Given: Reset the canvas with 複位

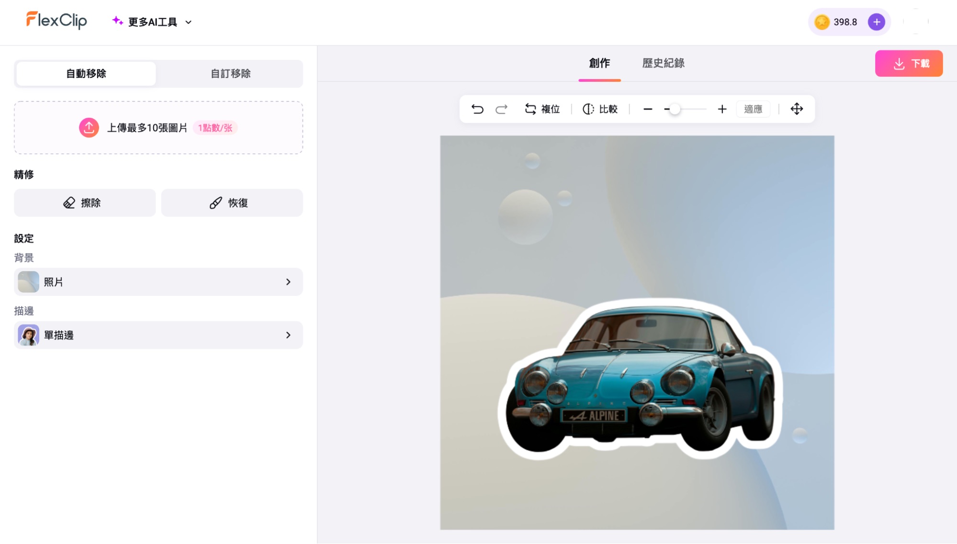Looking at the screenshot, I should pos(542,109).
